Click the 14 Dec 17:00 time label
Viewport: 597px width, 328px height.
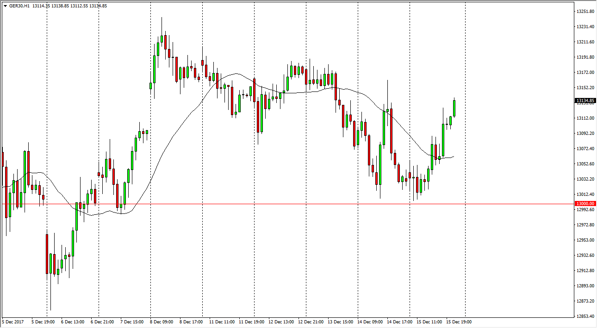click(399, 322)
